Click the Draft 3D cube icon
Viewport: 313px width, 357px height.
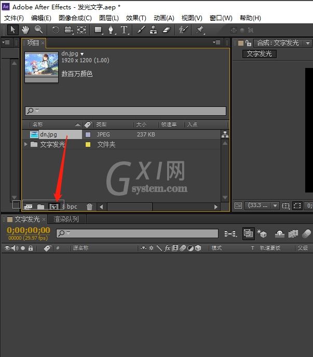click(x=262, y=234)
